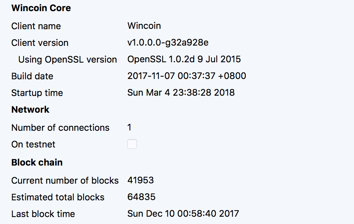Select the last block time Sun Dec 10 value

pos(183,214)
